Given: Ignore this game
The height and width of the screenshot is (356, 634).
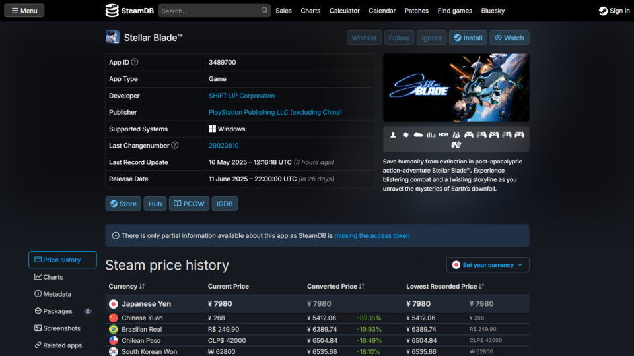Looking at the screenshot, I should coord(431,38).
